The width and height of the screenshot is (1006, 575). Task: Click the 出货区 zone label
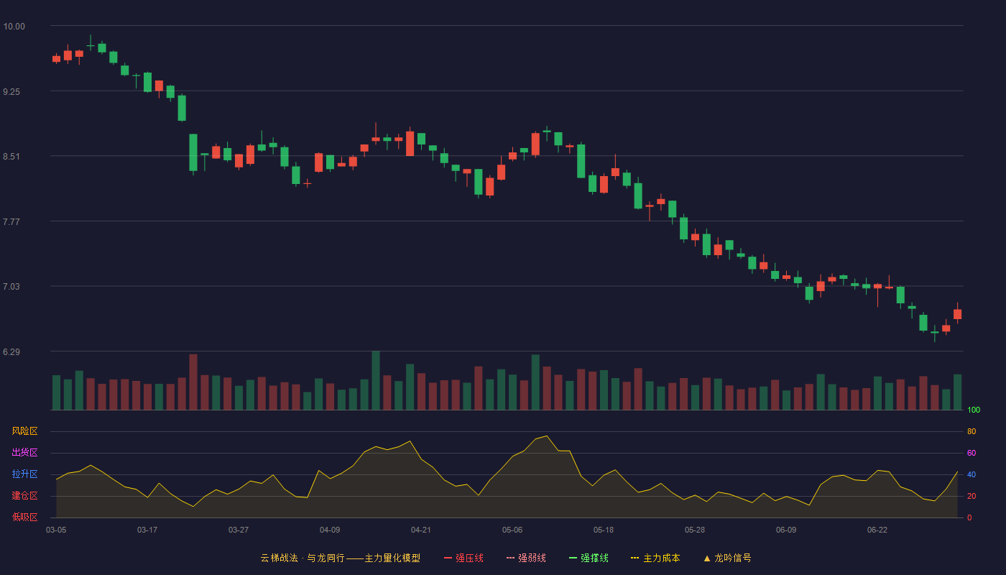coord(24,453)
